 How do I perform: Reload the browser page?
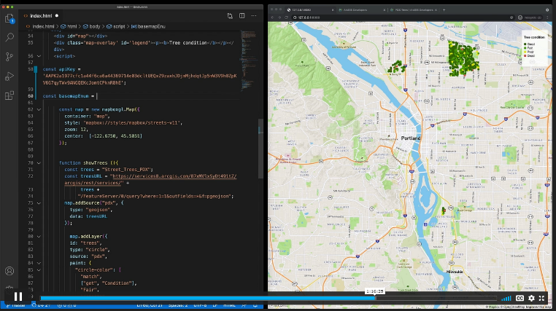point(287,17)
